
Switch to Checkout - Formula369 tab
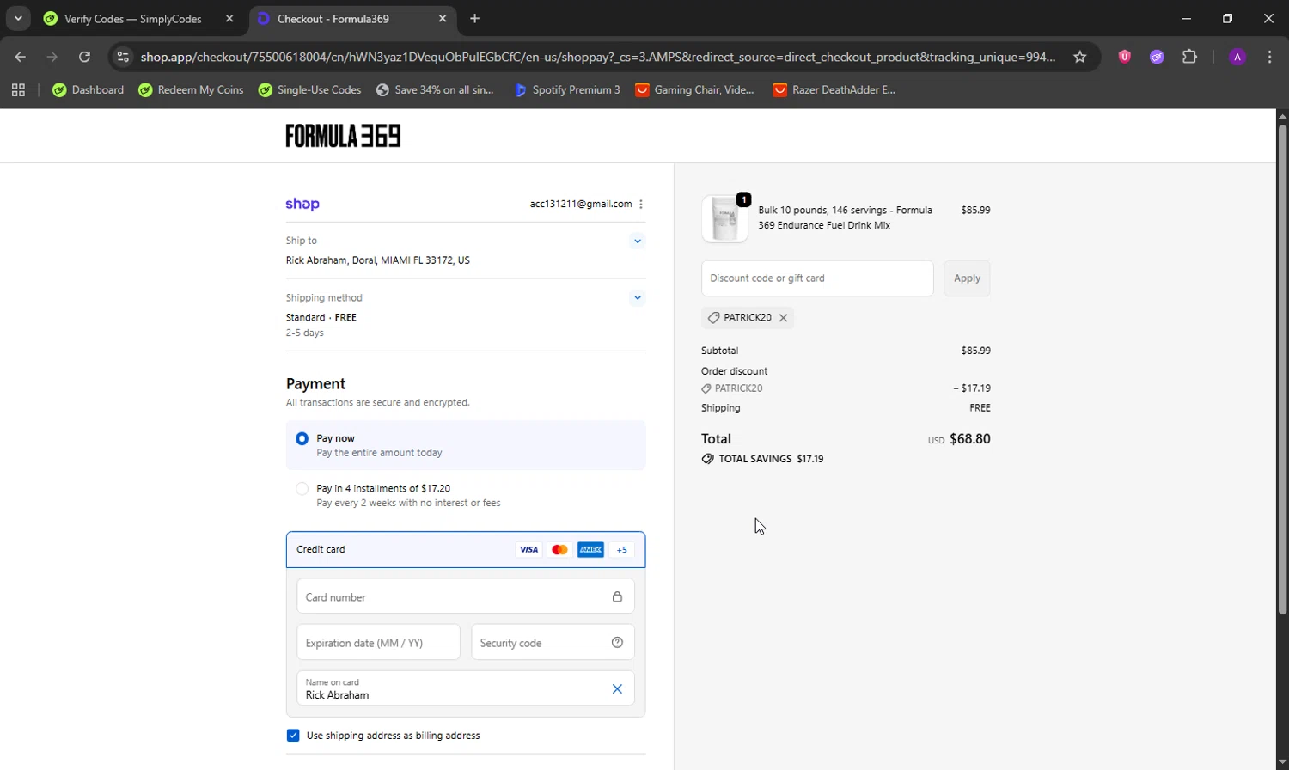[x=353, y=19]
